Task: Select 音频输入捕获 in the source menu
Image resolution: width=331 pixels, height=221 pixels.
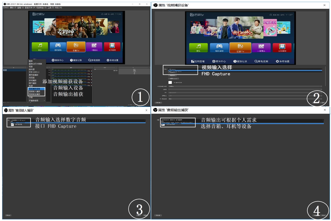Action: click(x=36, y=91)
